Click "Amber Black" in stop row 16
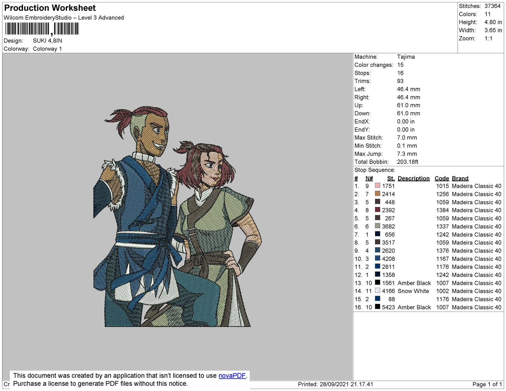 [x=414, y=307]
